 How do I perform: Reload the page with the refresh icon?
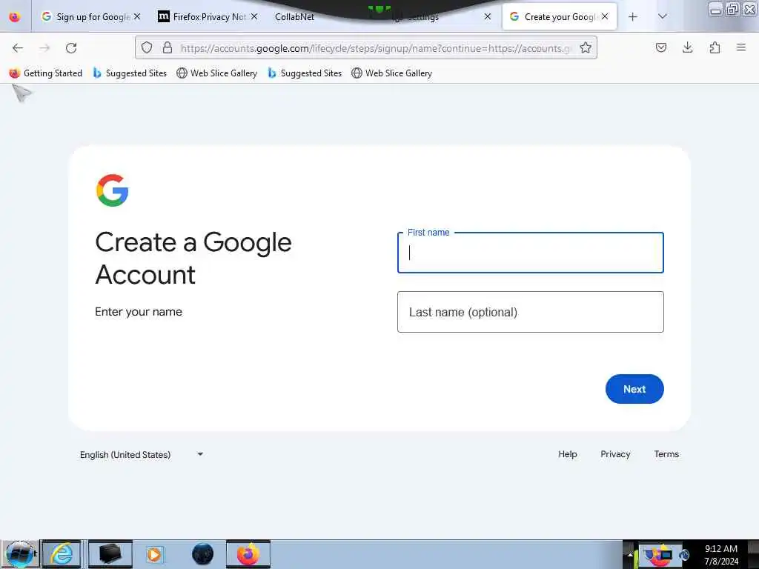pos(71,48)
